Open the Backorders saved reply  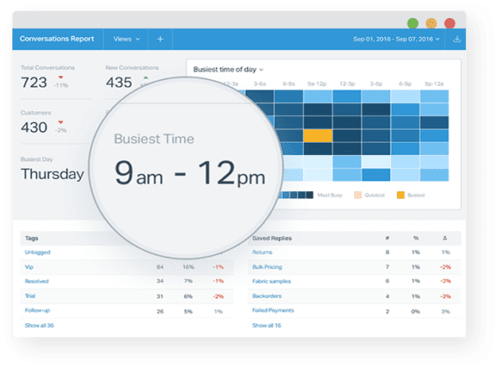point(266,296)
